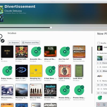Viewport: 107px width, 107px height.
Task: Enable the Shuffle checkbox
Action: (99, 43)
